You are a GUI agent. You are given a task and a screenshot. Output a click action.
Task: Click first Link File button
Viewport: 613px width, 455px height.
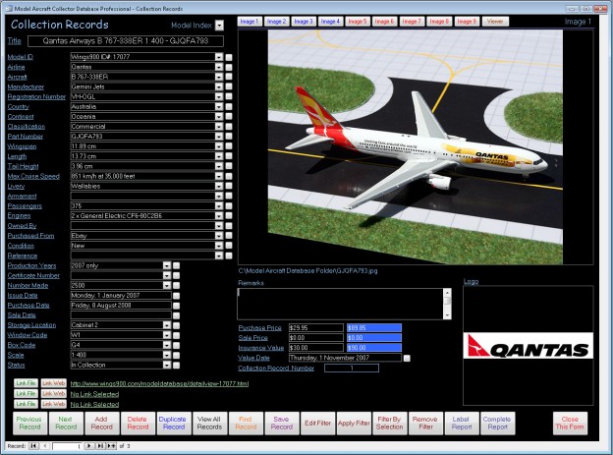tap(26, 383)
